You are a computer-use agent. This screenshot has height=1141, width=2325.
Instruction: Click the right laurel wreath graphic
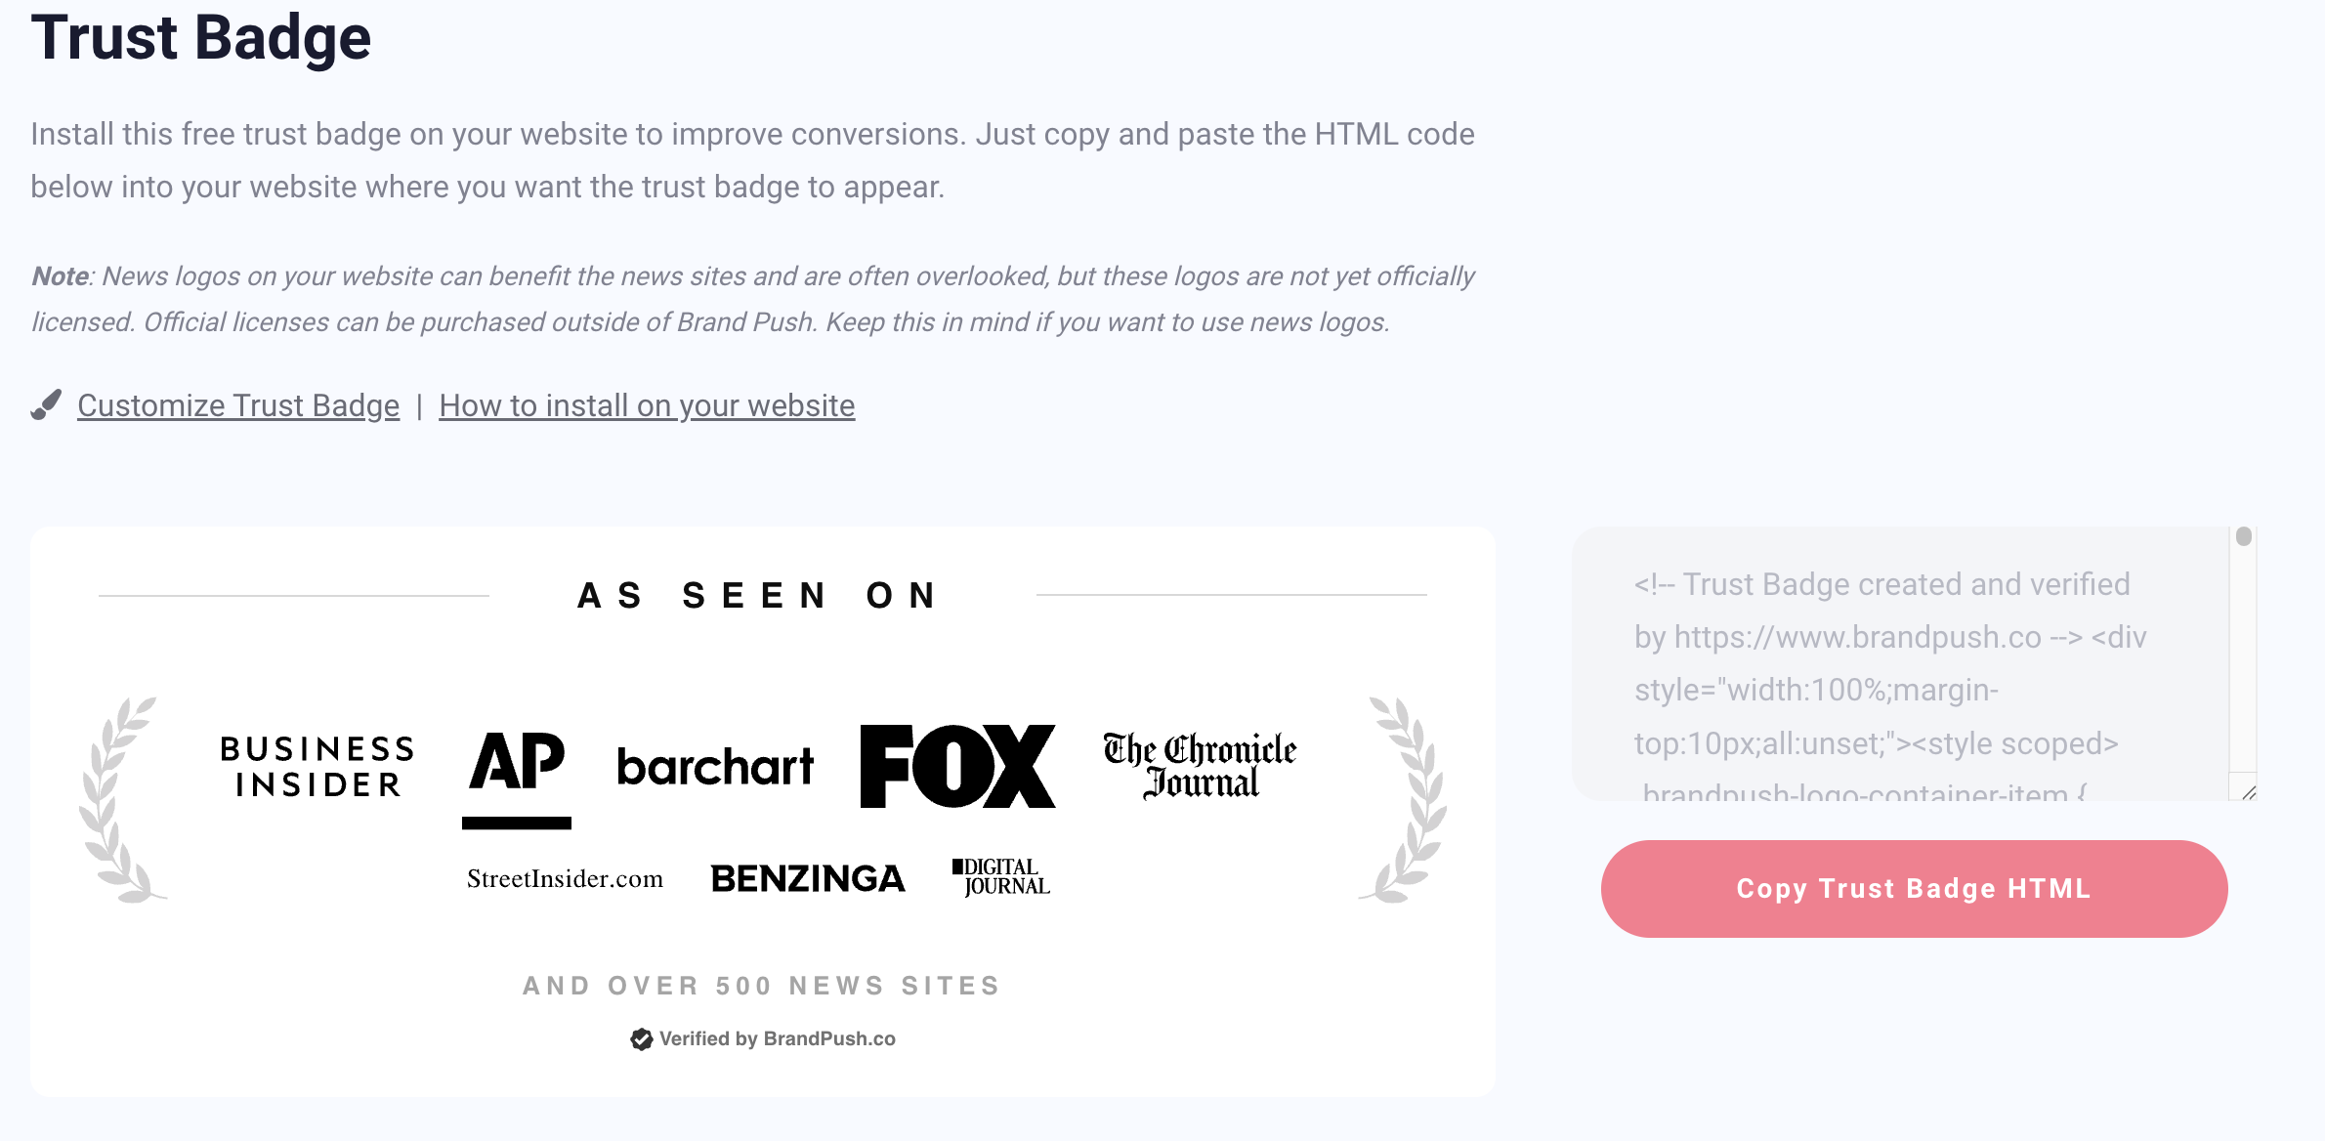coord(1403,799)
